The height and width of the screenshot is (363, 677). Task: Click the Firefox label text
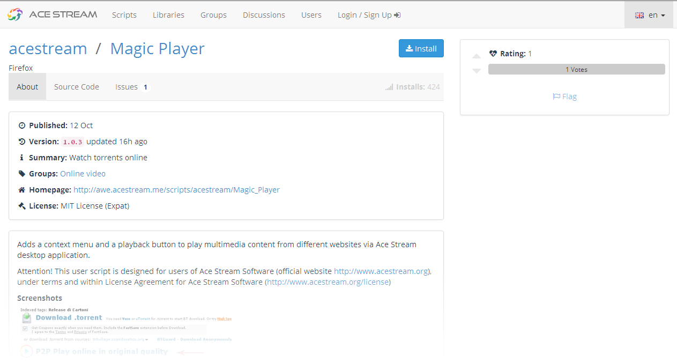click(x=21, y=68)
